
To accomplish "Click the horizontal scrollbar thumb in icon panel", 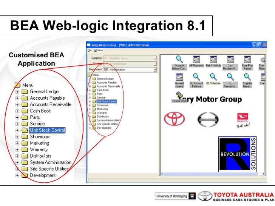I will pos(210,174).
